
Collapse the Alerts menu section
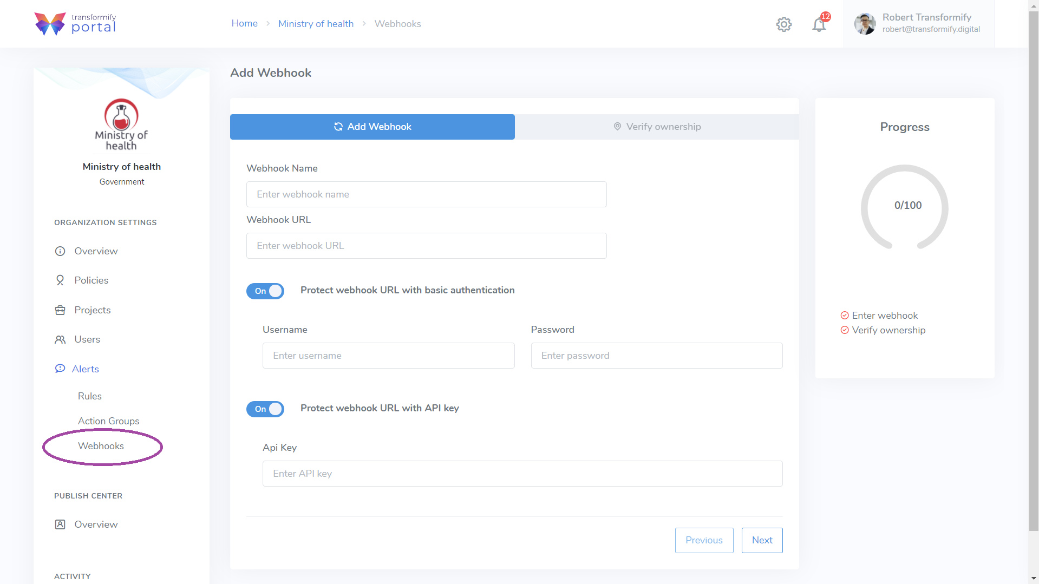(x=86, y=369)
